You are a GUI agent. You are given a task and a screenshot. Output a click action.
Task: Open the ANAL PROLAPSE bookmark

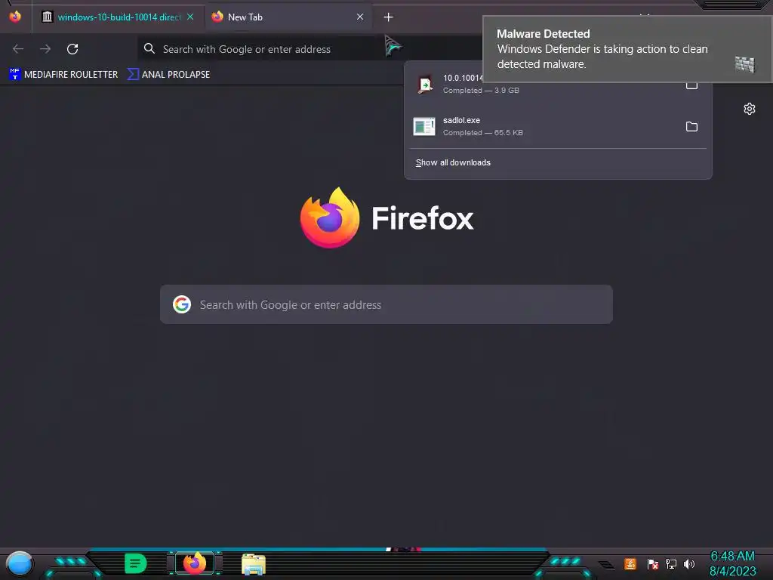point(168,75)
